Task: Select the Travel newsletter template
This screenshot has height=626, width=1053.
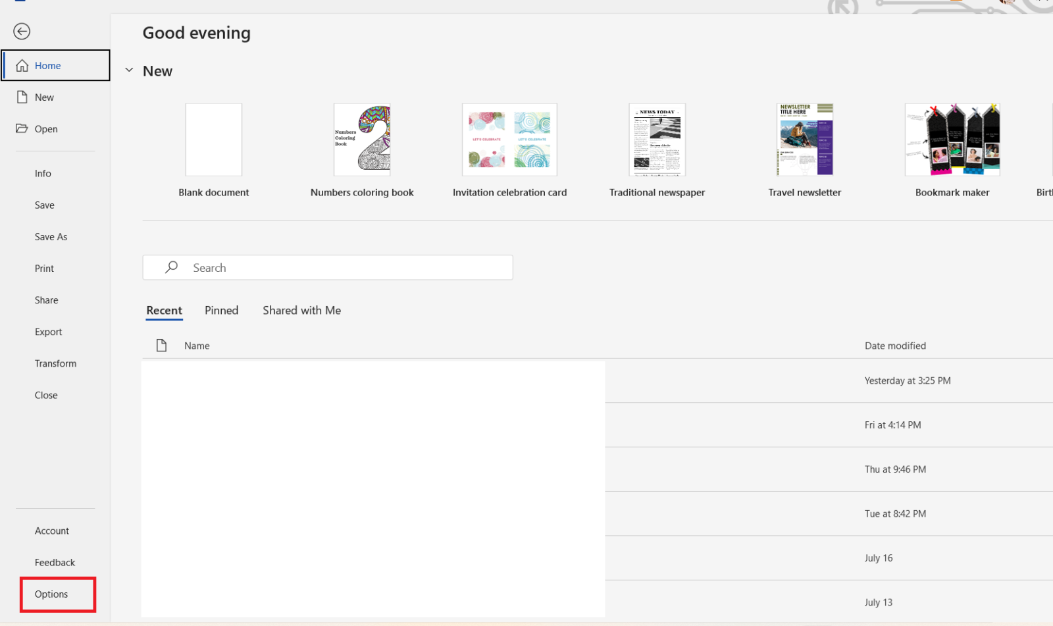Action: (805, 140)
